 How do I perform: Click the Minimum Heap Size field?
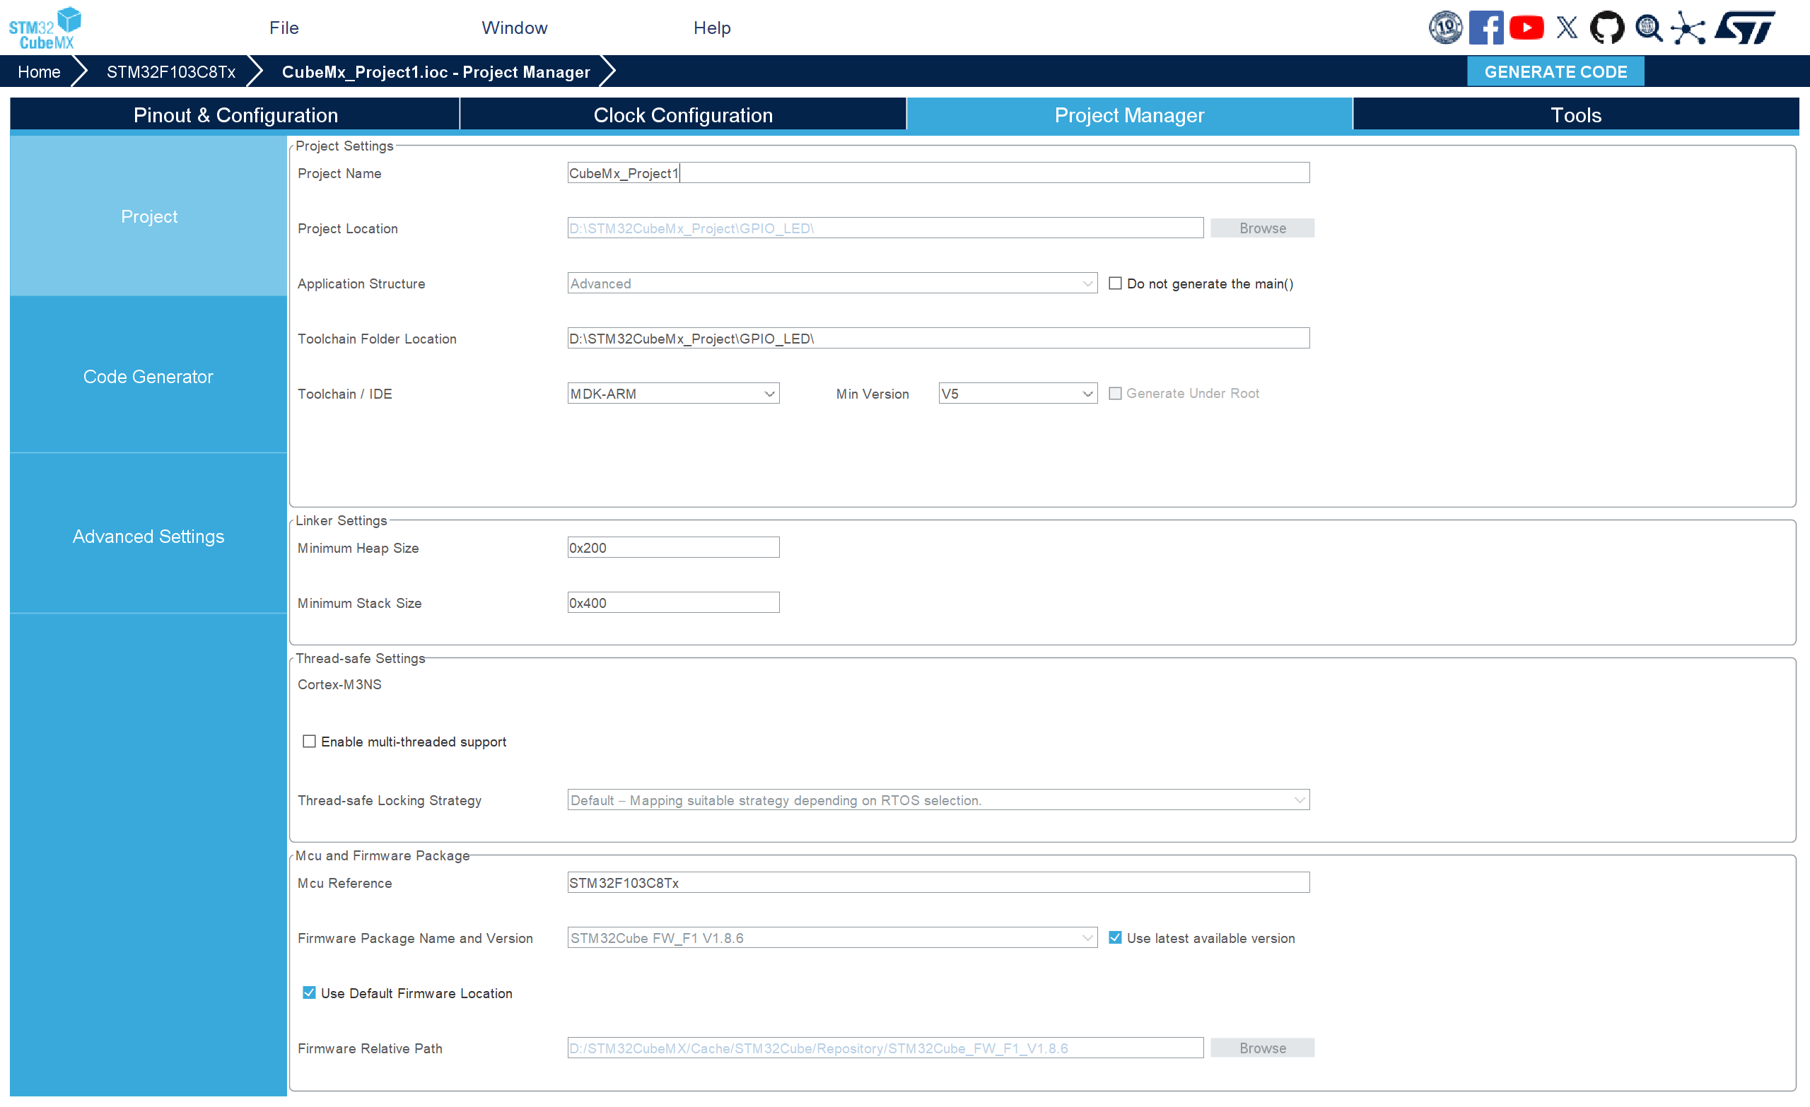(x=673, y=548)
